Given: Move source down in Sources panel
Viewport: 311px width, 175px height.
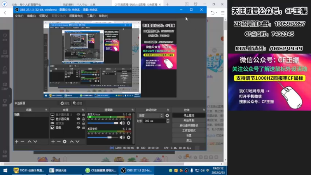Looking at the screenshot, I should tap(77, 142).
